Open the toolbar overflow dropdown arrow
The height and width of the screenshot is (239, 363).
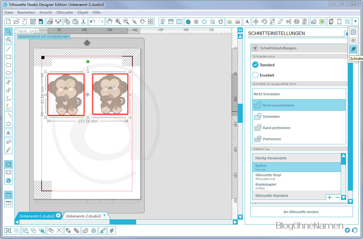tap(355, 22)
